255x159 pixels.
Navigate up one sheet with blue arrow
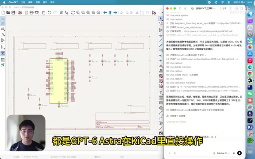point(110,12)
